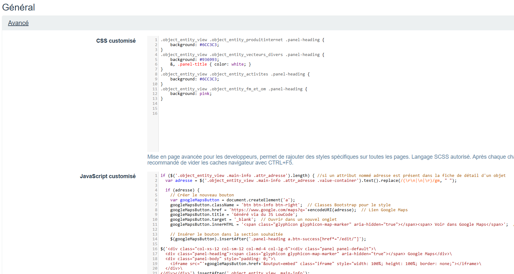
Task: Click the googleMapsButton.target '_blank' line
Action: [213, 220]
